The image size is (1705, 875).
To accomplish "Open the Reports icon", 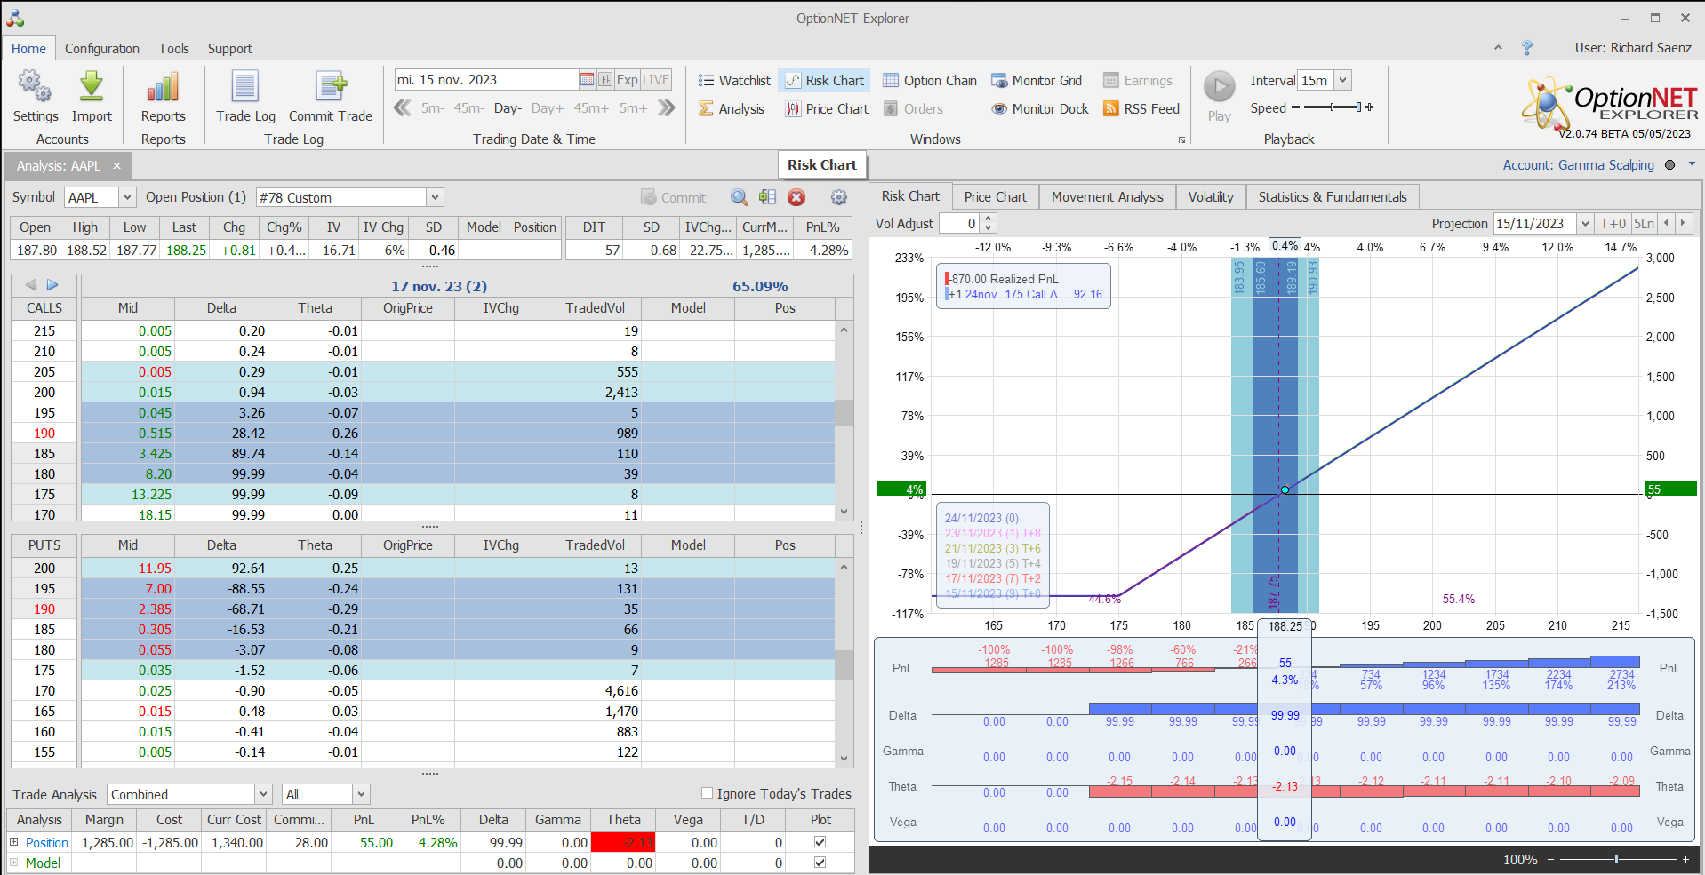I will pos(163,96).
